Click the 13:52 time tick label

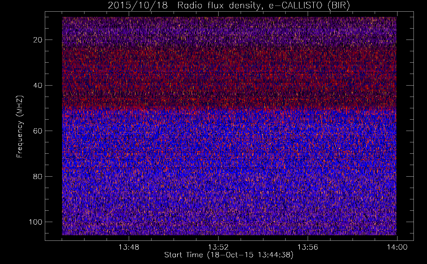coord(218,247)
